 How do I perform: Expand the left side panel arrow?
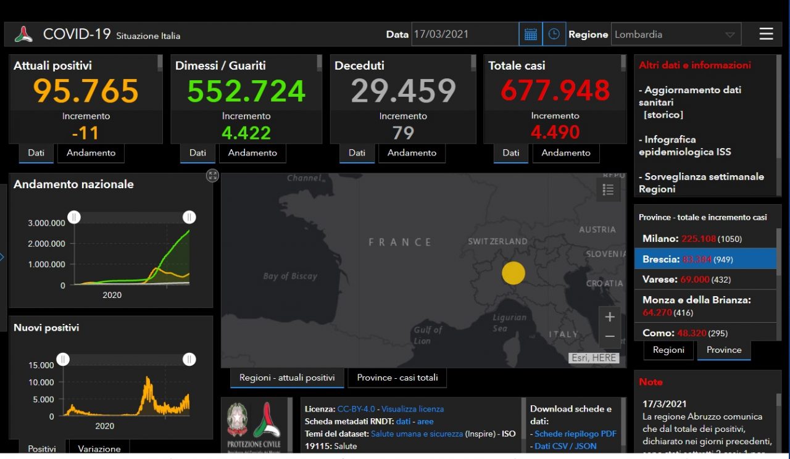point(2,257)
